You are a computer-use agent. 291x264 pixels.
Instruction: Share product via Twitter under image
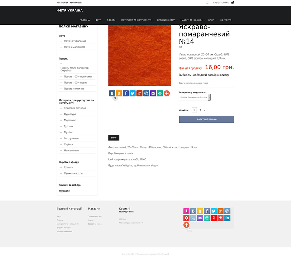pos(132,93)
